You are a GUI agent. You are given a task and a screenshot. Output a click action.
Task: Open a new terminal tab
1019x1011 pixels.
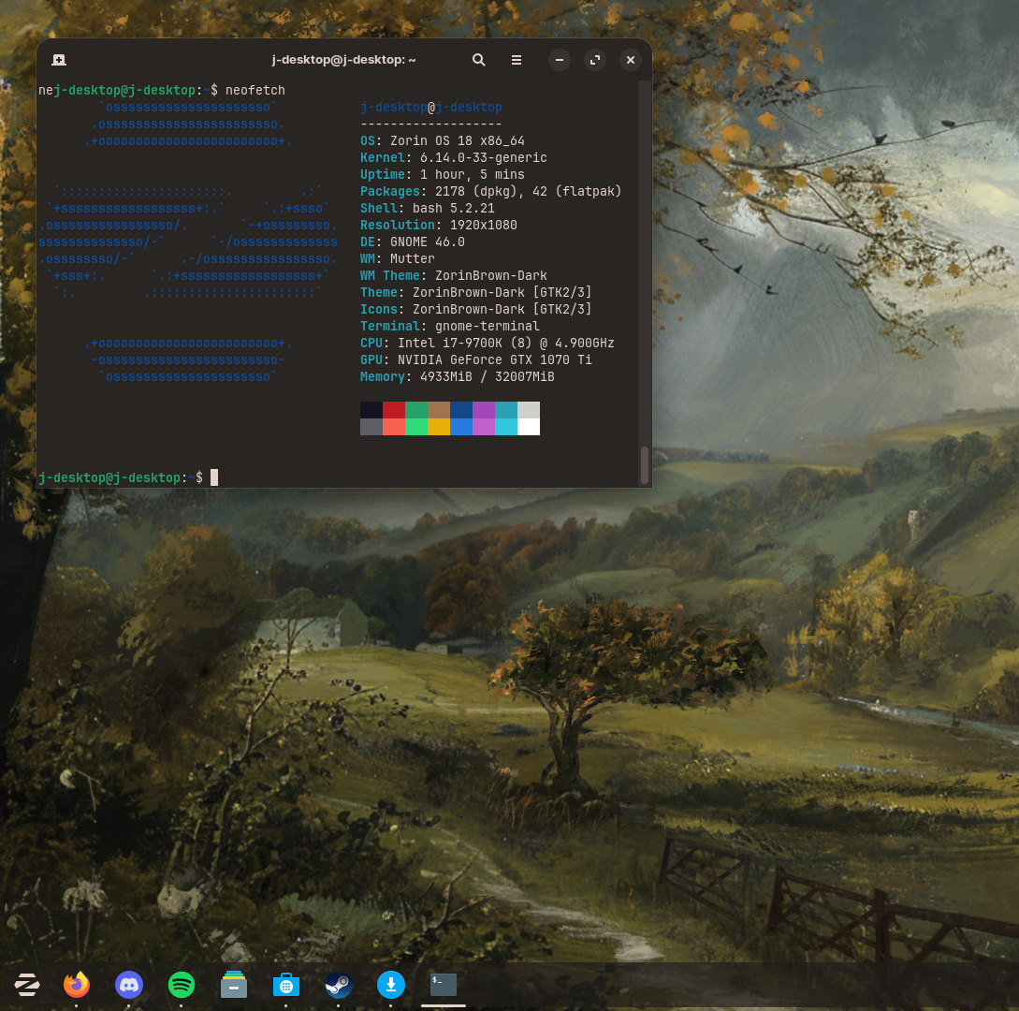tap(58, 60)
